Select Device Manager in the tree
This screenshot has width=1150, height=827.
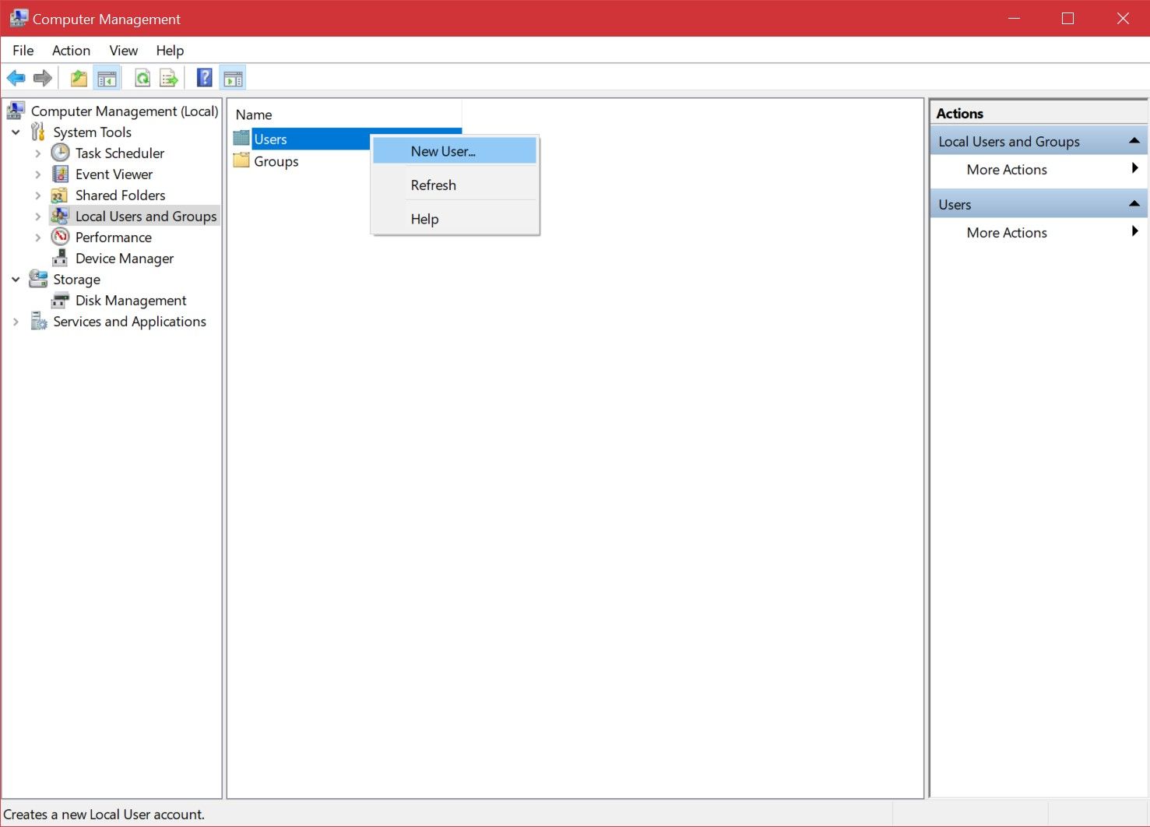click(x=124, y=259)
